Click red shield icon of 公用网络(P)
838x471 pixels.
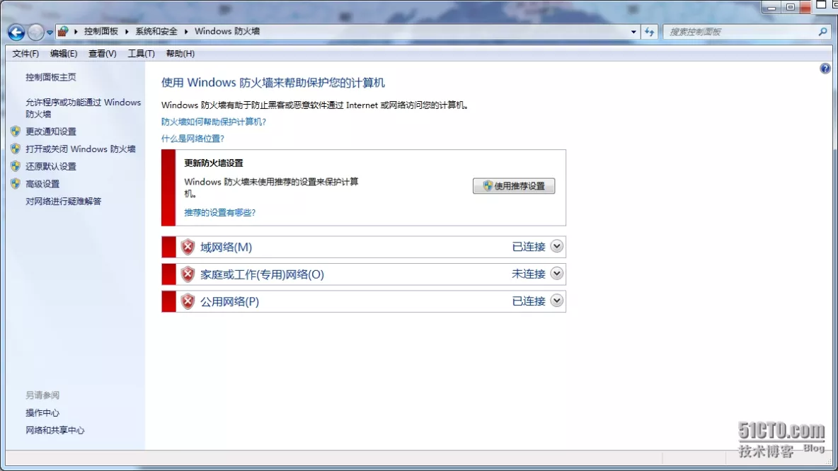coord(188,301)
